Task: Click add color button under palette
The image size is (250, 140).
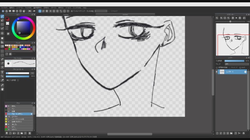Action: [x=7, y=54]
